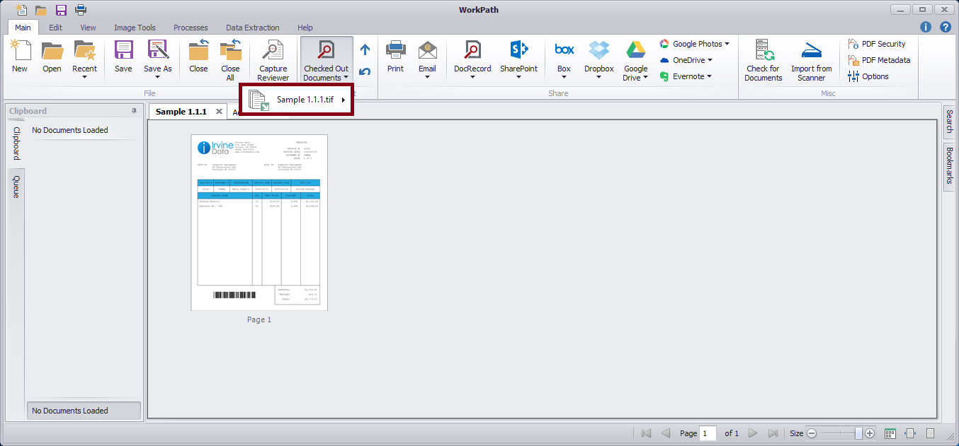The width and height of the screenshot is (959, 446).
Task: Increase thumbnail size with plus button
Action: 870,433
